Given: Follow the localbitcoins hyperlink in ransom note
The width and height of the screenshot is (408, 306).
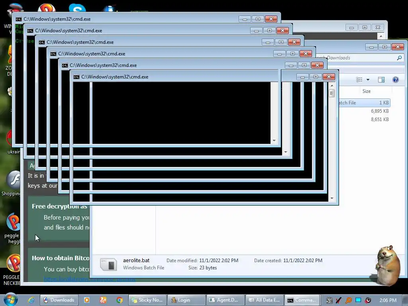Looking at the screenshot, I should click(x=89, y=279).
